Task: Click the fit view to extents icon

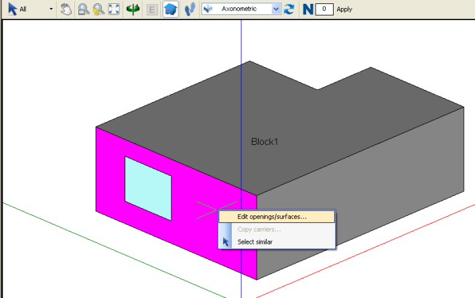Action: click(x=114, y=9)
